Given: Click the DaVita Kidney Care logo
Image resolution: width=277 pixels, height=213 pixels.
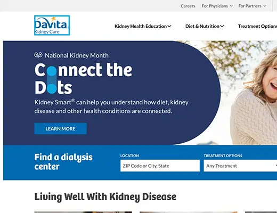Looking at the screenshot, I should [52, 26].
